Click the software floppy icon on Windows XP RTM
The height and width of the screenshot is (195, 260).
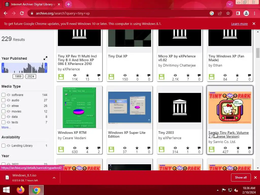pos(61,149)
